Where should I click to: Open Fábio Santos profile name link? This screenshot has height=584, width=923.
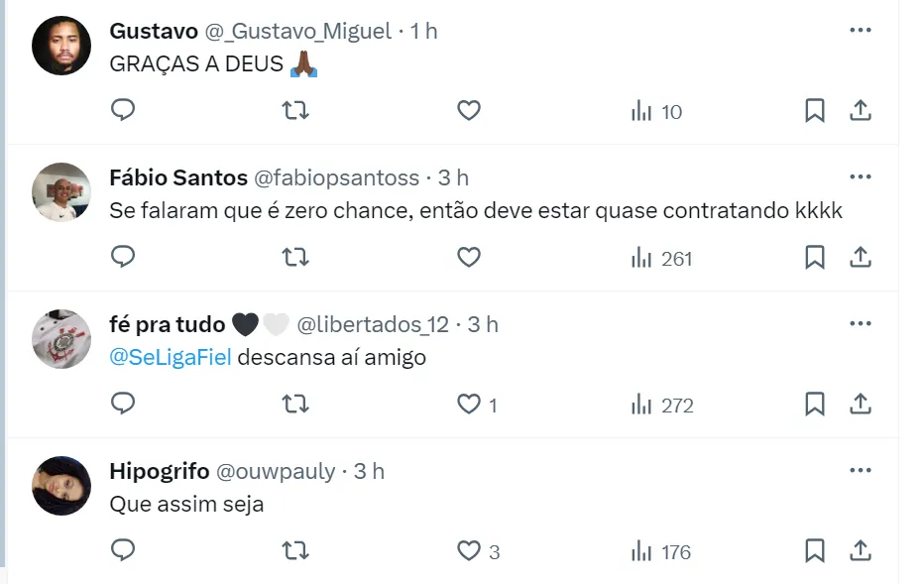[178, 177]
